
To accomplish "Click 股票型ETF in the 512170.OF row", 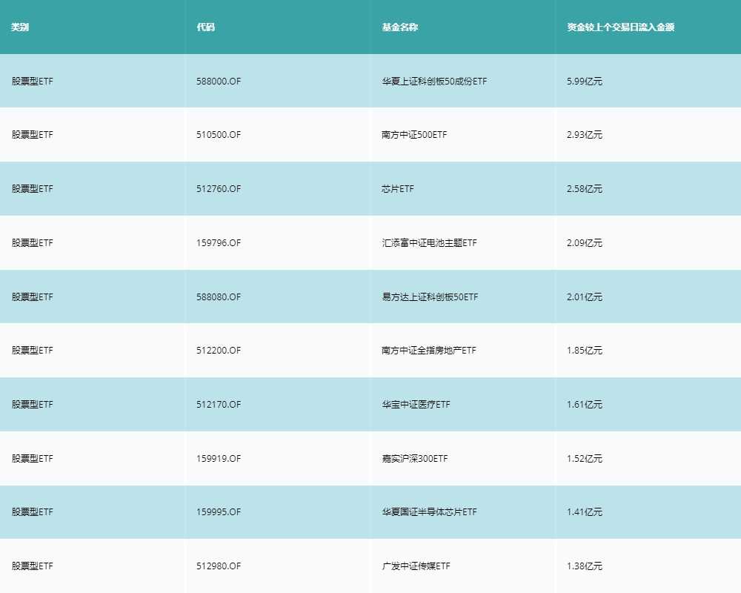I will 32,404.
